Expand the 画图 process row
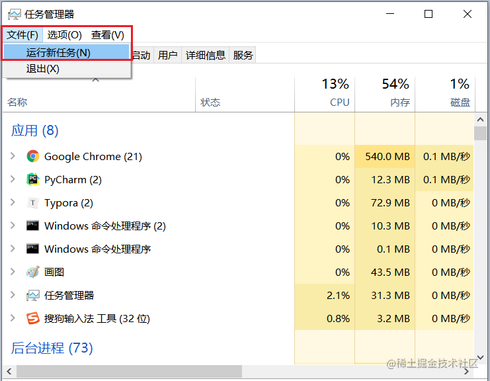The image size is (490, 381). [13, 272]
